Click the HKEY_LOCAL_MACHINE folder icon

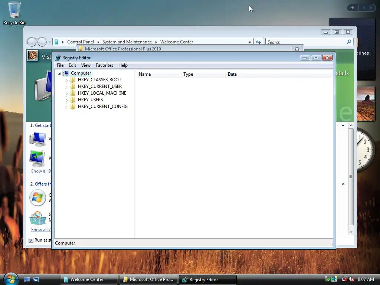[x=73, y=93]
